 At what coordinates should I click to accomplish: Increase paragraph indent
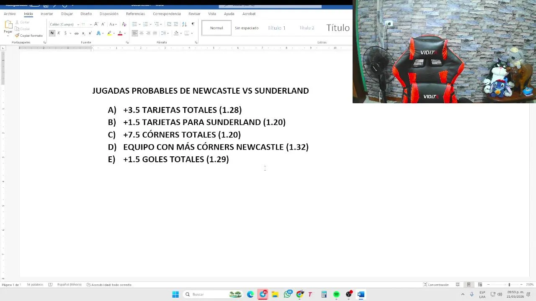(x=176, y=24)
